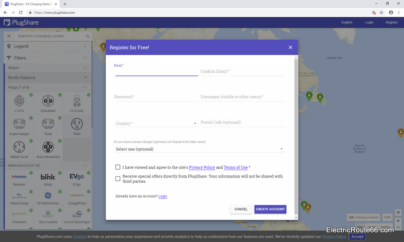Image resolution: width=404 pixels, height=242 pixels.
Task: Click the Supercharger plug filter icon
Action: (19, 124)
